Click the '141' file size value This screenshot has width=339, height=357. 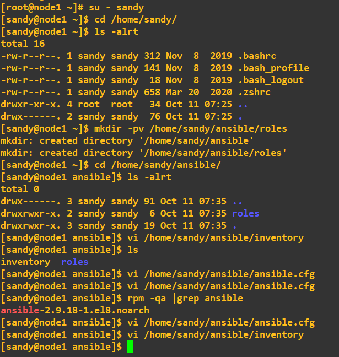click(152, 68)
